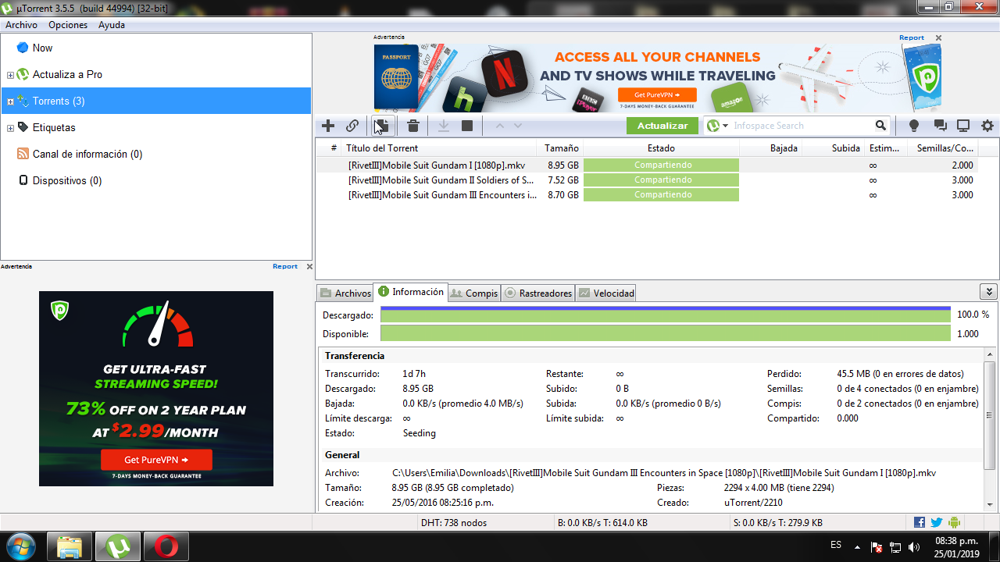Image resolution: width=1000 pixels, height=562 pixels.
Task: Select the Información tab
Action: click(x=411, y=292)
